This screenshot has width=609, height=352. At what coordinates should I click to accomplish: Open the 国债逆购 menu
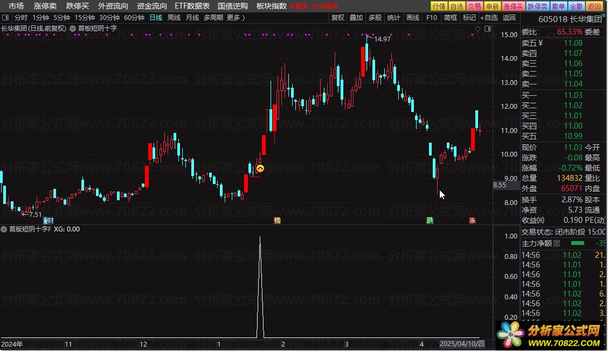coord(233,6)
